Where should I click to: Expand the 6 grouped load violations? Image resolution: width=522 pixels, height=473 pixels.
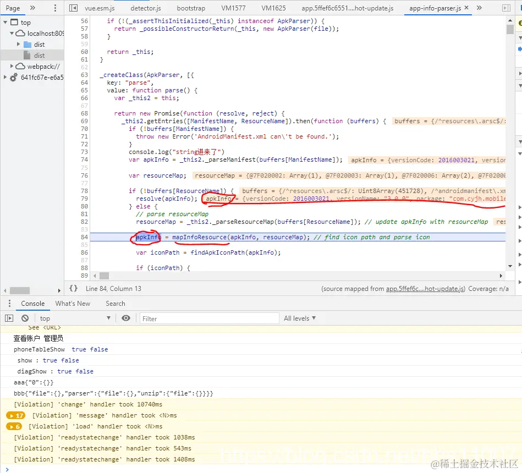[x=14, y=426]
